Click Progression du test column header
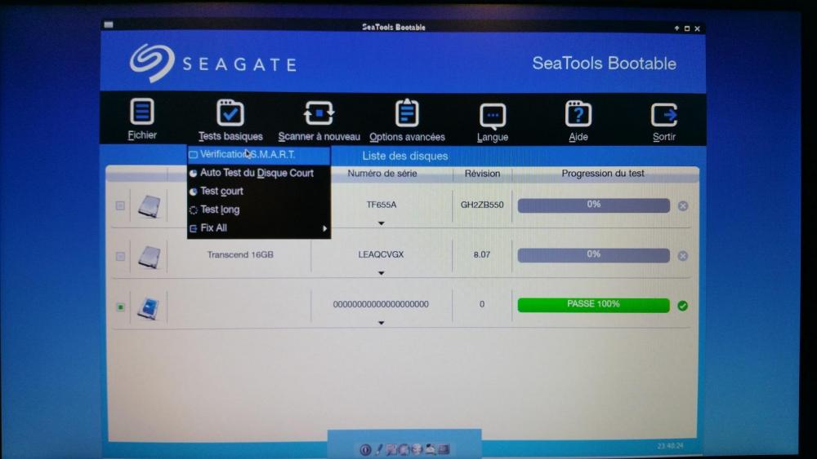The image size is (817, 459). (x=603, y=174)
